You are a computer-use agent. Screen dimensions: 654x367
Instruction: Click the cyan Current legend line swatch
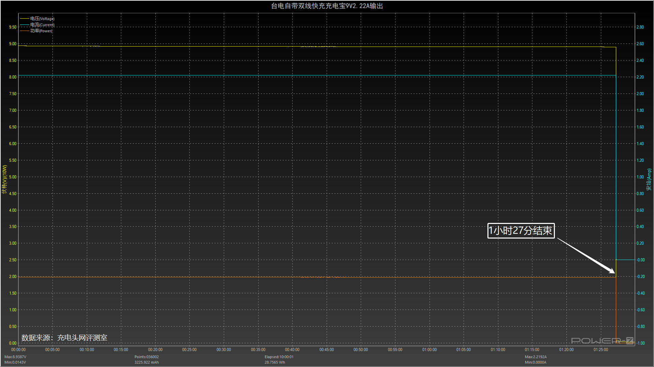point(25,25)
